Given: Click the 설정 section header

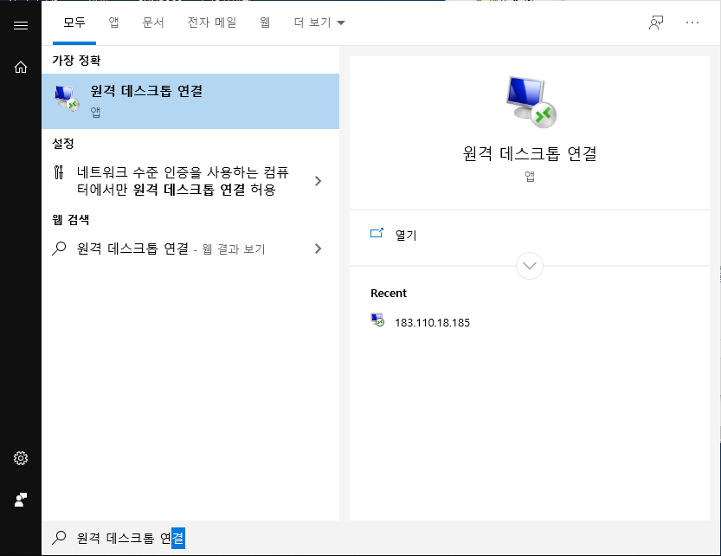Looking at the screenshot, I should [x=63, y=143].
